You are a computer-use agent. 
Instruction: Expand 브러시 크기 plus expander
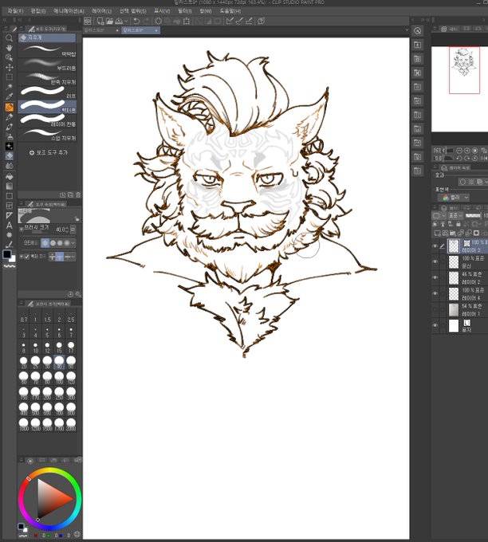click(21, 230)
